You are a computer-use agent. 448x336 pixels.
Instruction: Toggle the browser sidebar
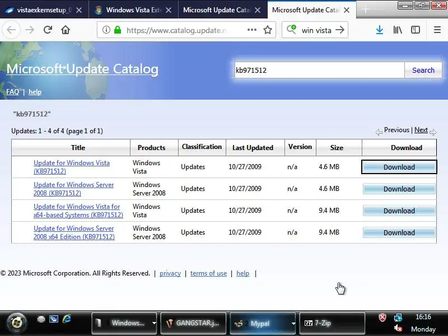click(416, 30)
